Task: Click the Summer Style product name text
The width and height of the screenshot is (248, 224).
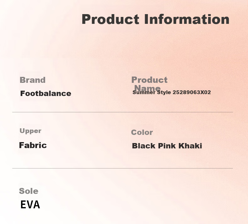Action: click(x=172, y=92)
